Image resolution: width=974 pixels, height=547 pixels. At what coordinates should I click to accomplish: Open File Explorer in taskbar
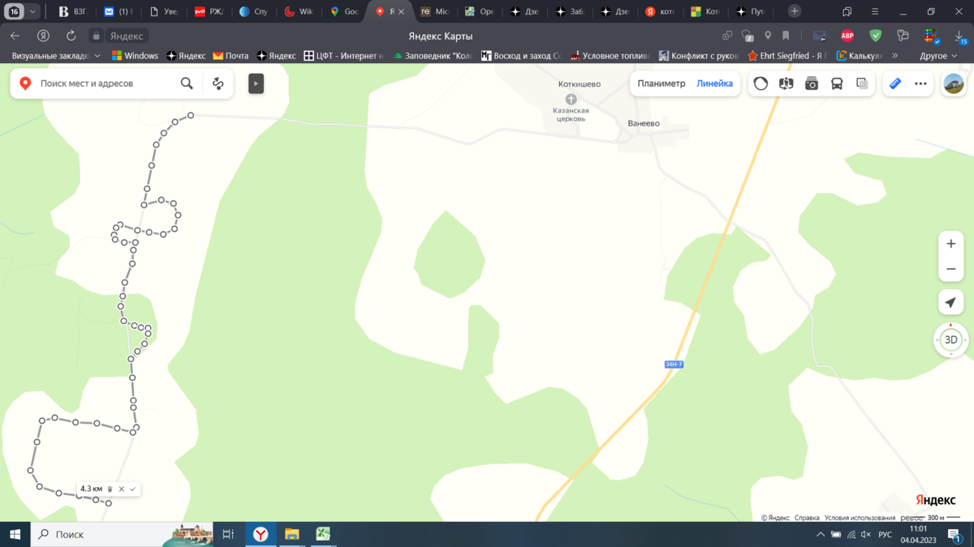(x=291, y=534)
